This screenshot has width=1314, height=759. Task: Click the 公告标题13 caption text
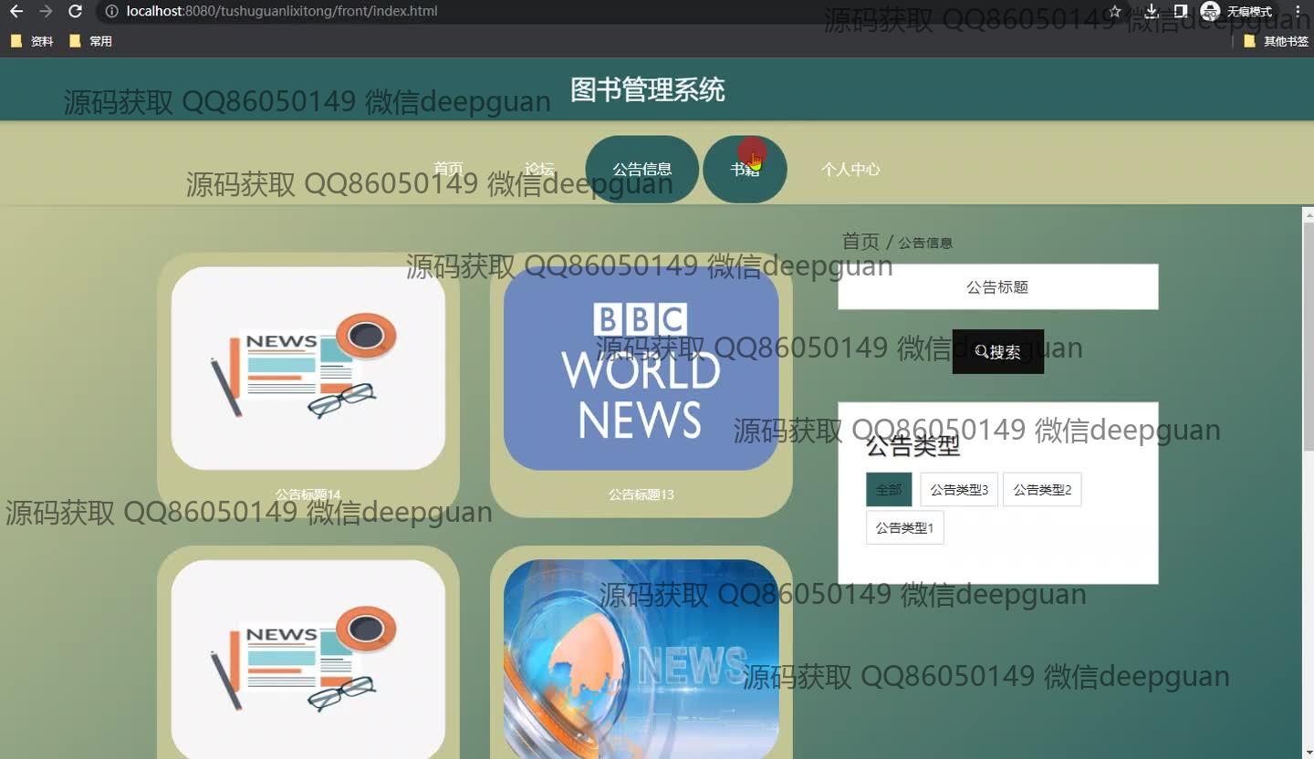641,494
